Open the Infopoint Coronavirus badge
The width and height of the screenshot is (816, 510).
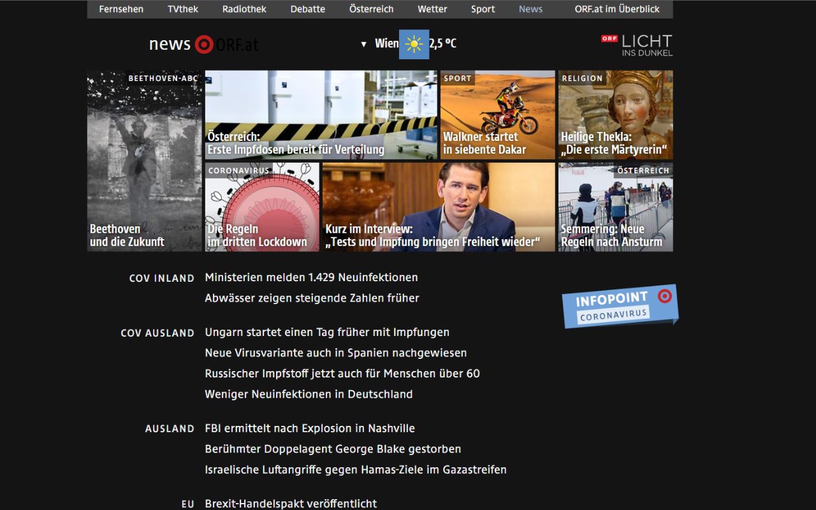click(x=620, y=306)
